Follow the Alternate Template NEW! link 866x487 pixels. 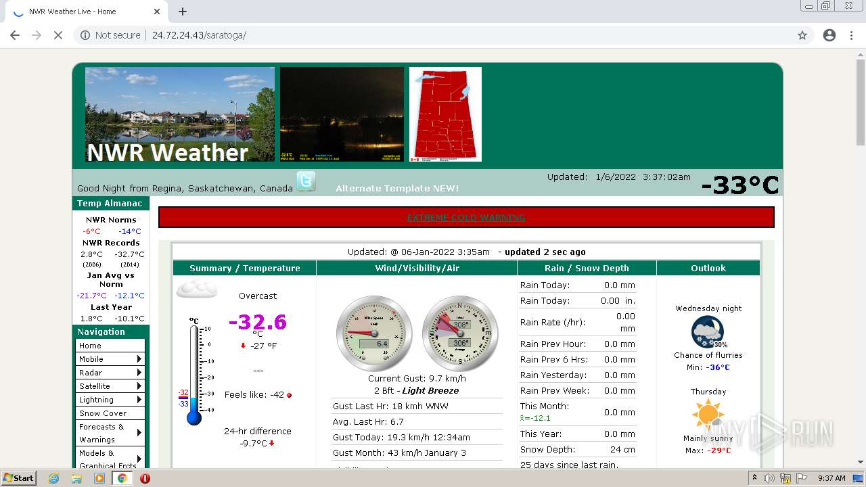(397, 188)
